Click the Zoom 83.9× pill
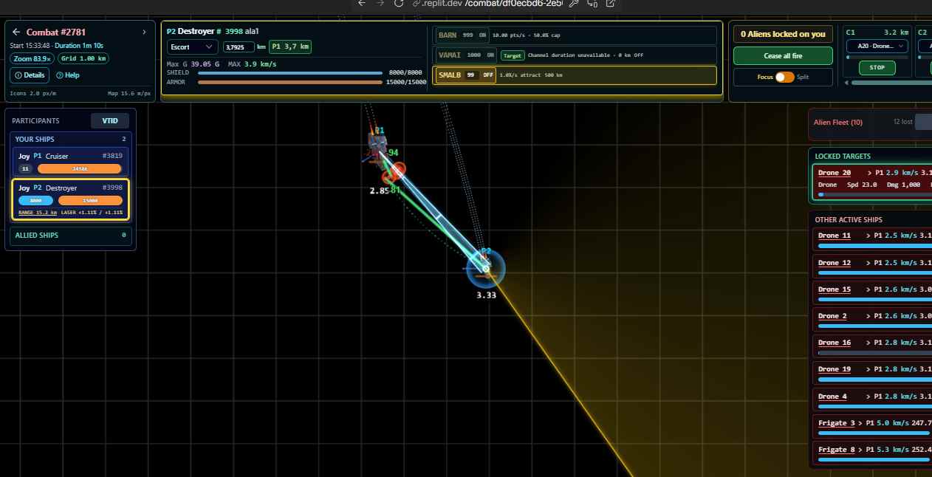The image size is (932, 477). point(32,58)
